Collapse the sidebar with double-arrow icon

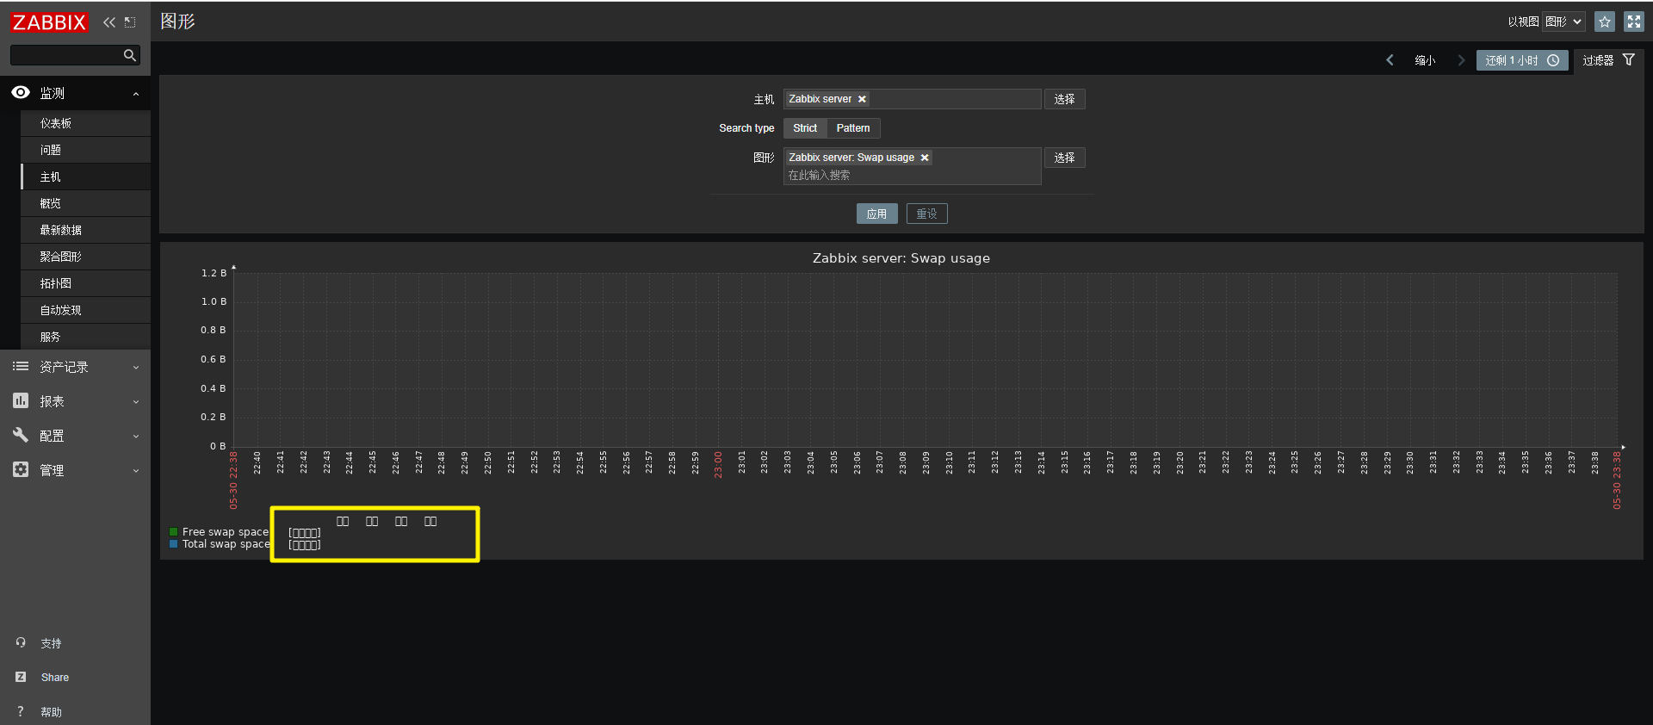tap(108, 22)
